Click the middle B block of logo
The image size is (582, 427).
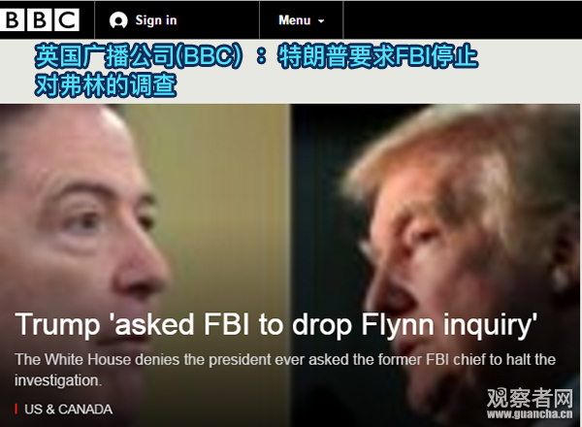[x=40, y=20]
